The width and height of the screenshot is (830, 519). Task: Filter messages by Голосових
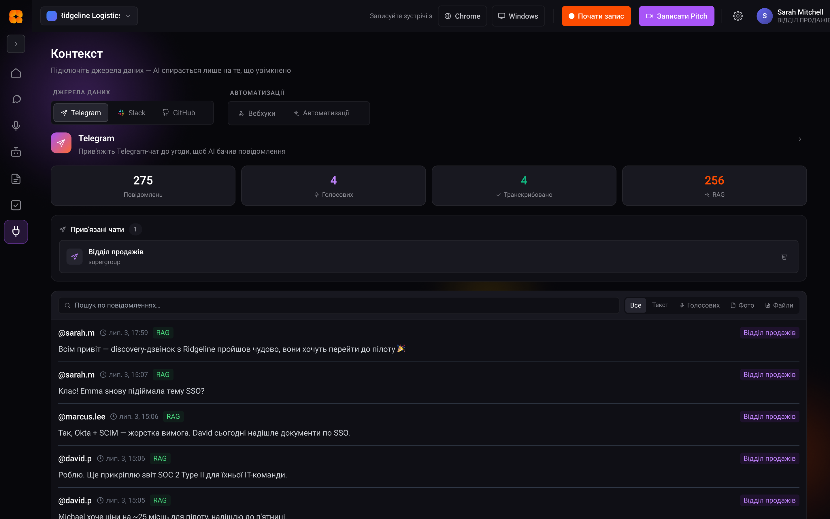pos(700,305)
